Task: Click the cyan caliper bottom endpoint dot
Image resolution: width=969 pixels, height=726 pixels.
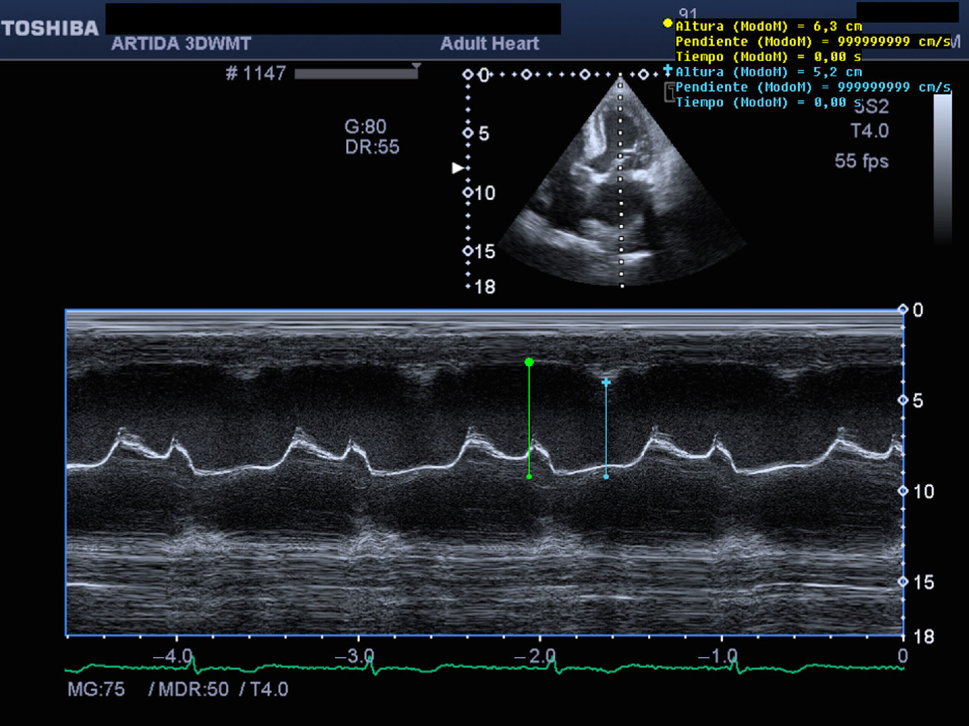Action: pyautogui.click(x=606, y=477)
